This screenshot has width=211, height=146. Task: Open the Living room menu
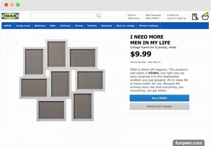tap(23, 26)
